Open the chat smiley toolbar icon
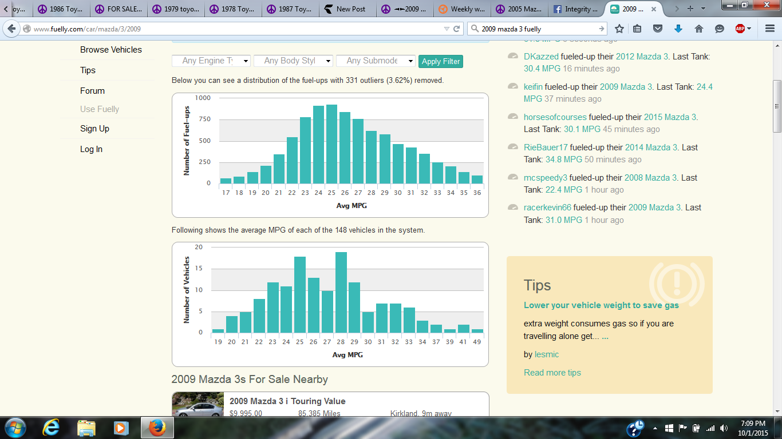 tap(720, 29)
